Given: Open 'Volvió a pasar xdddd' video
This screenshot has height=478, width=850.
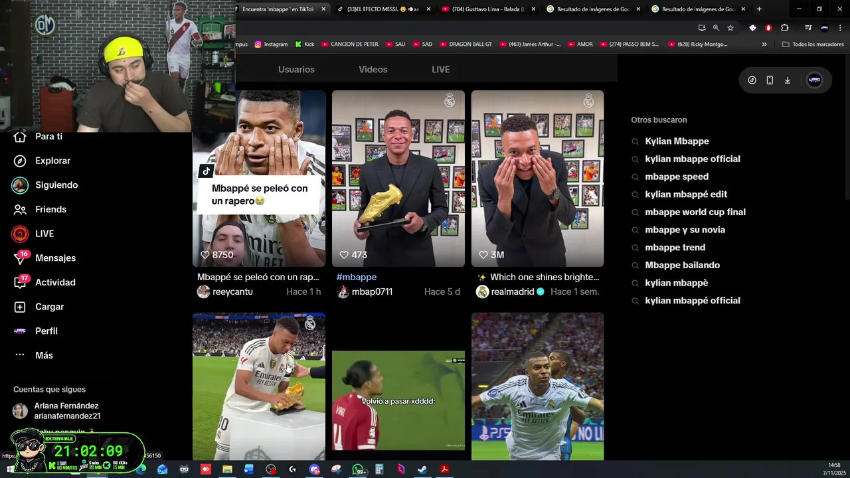Looking at the screenshot, I should click(398, 386).
